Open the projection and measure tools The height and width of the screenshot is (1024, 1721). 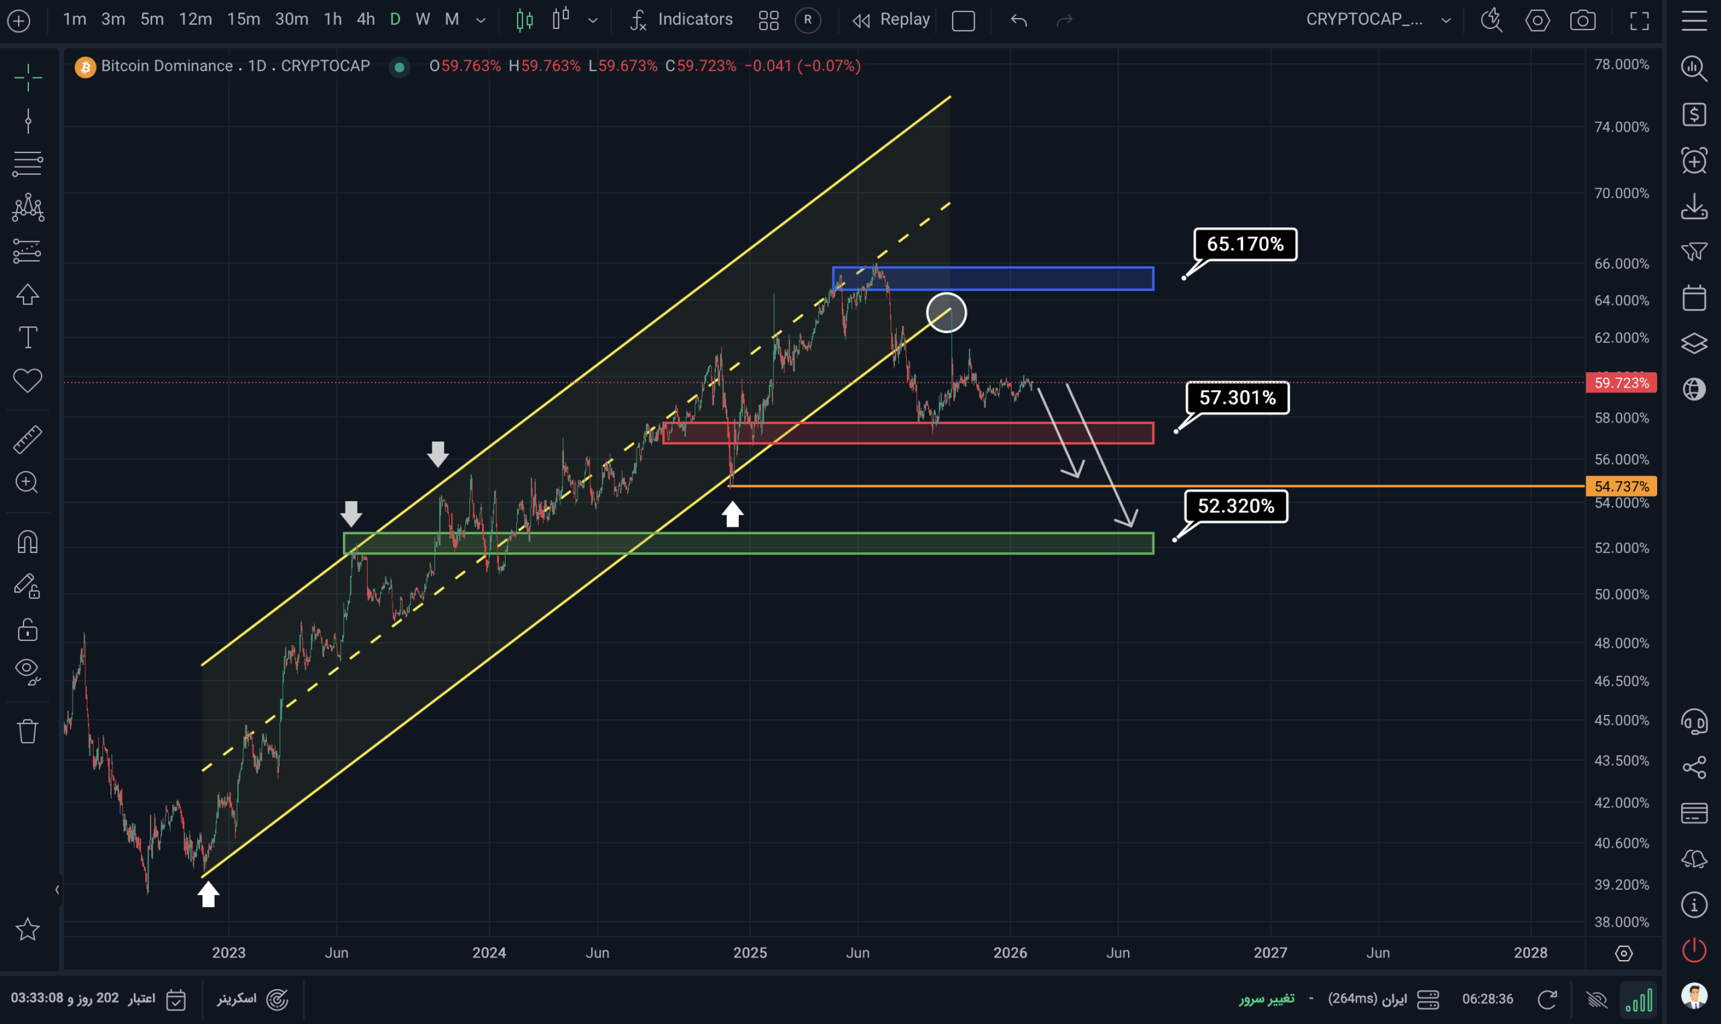click(28, 251)
